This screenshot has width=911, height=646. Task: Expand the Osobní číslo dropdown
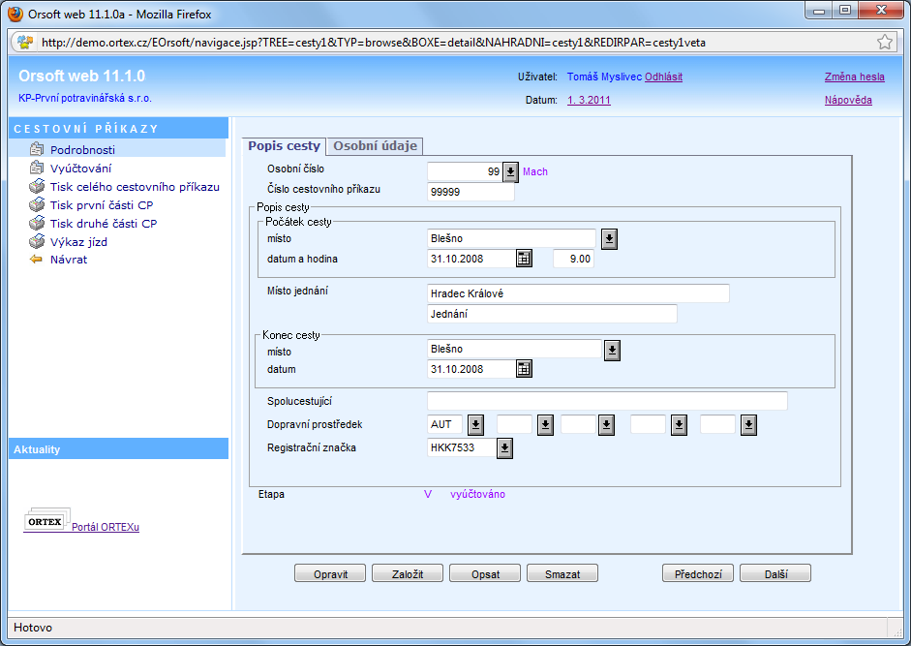tap(511, 172)
